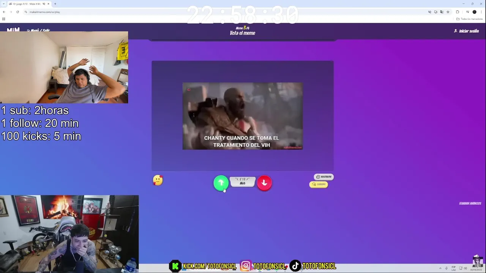Open the taskbar volume control
This screenshot has width=486, height=273.
pos(465,268)
